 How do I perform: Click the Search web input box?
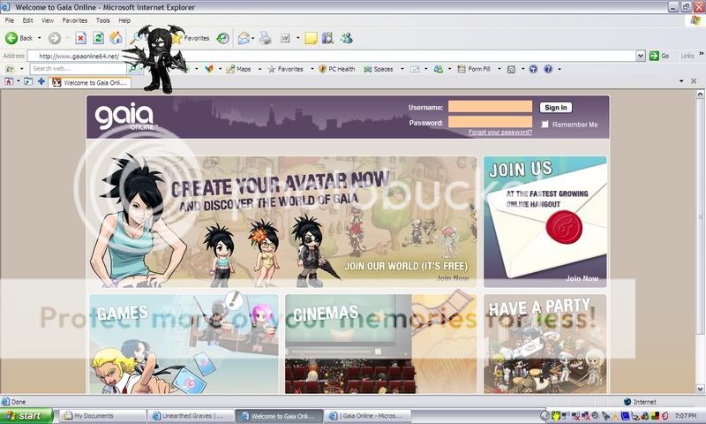[x=78, y=69]
